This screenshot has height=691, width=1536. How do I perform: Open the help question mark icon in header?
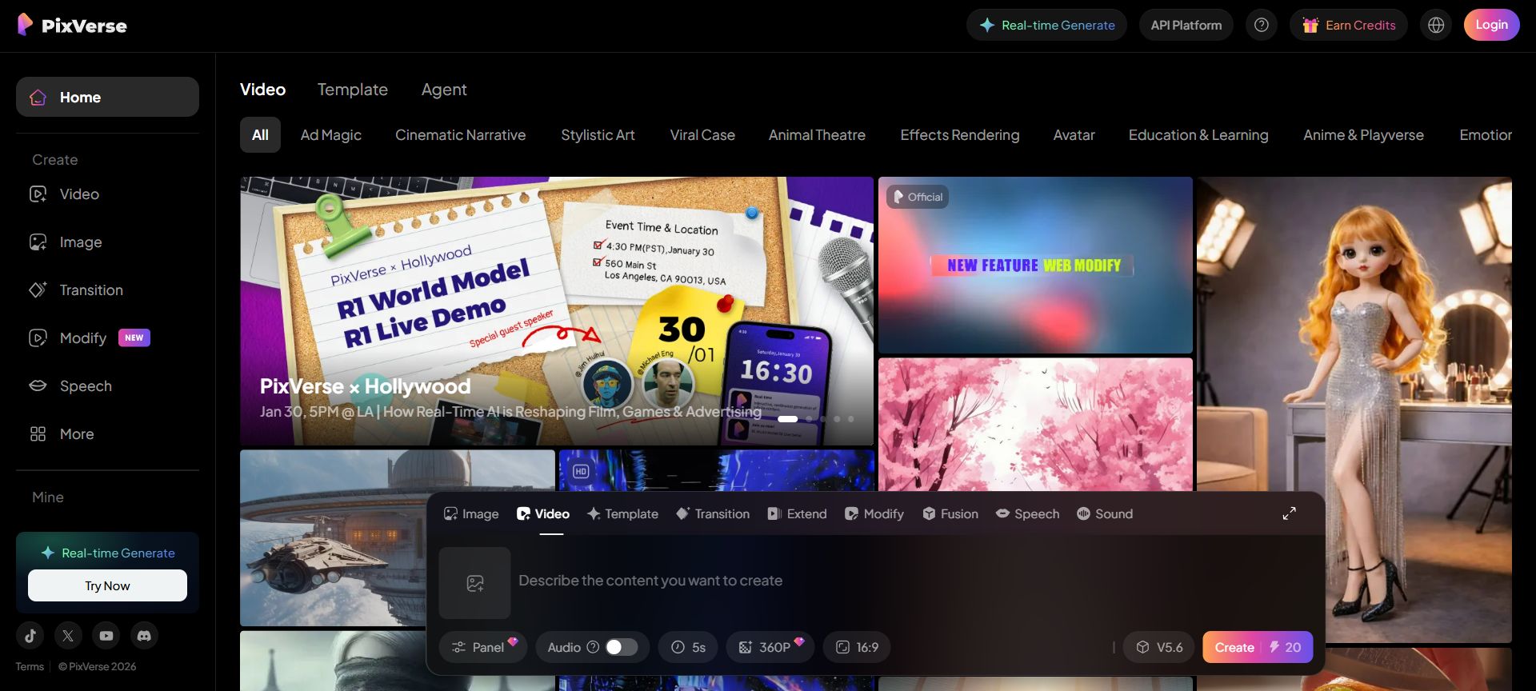[x=1262, y=26]
